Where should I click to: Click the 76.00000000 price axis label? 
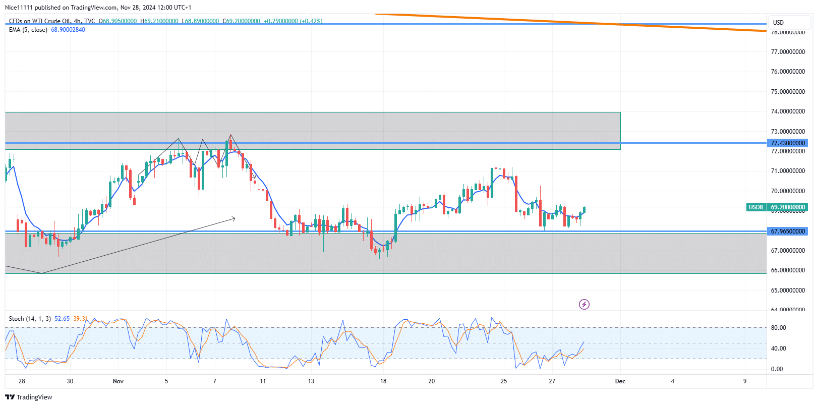788,72
